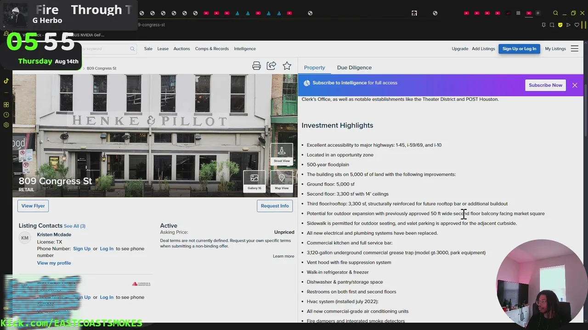The height and width of the screenshot is (330, 588).
Task: Click the play icon in address bar
Action: pyautogui.click(x=568, y=25)
